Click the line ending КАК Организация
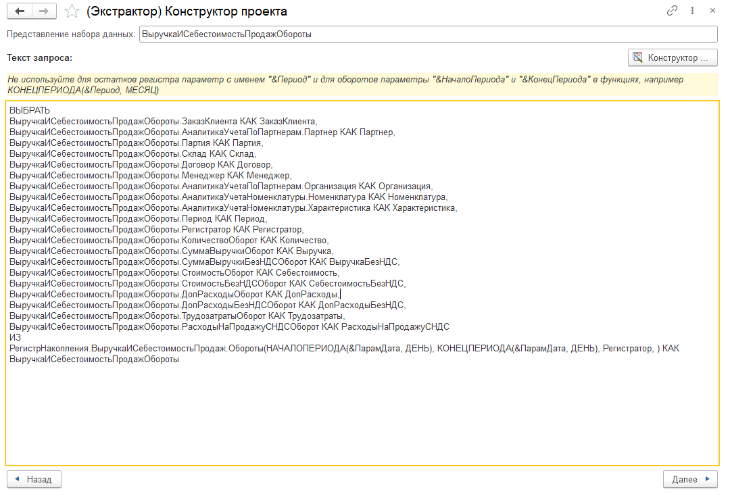 point(221,186)
